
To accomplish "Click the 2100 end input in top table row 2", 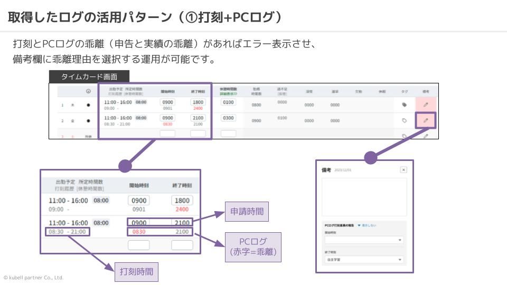I will [198, 118].
